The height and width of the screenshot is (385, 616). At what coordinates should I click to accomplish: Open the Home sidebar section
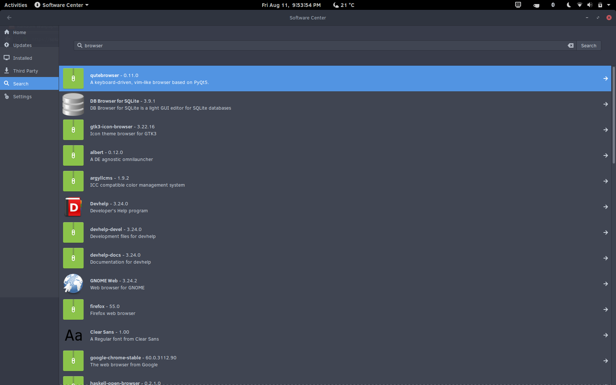click(x=29, y=32)
